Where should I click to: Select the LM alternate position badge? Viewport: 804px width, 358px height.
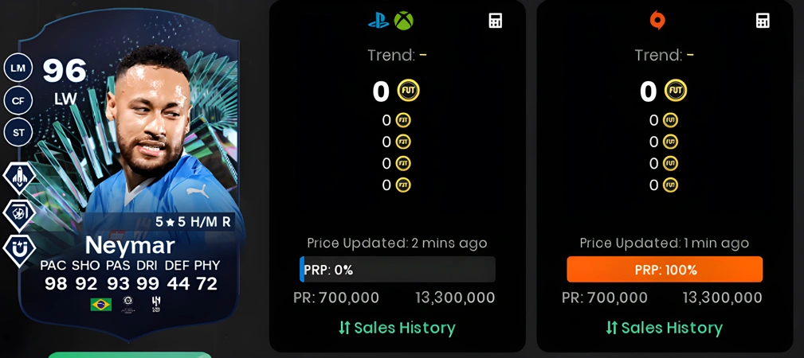[x=18, y=68]
